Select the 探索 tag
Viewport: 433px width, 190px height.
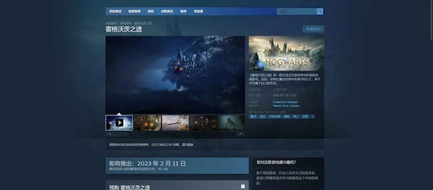coord(305,117)
